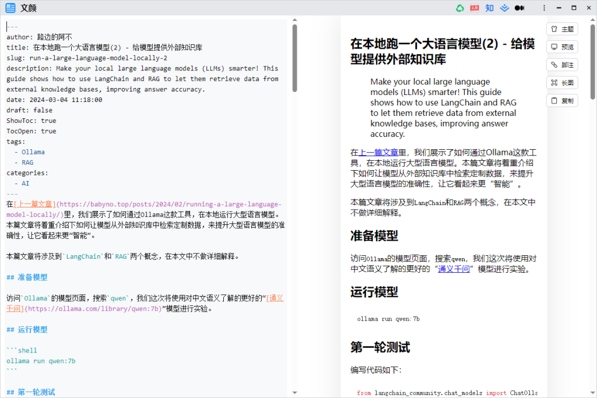Click the preview vertical scrollbar thumb
Viewport: 597px width, 398px height.
click(x=593, y=62)
